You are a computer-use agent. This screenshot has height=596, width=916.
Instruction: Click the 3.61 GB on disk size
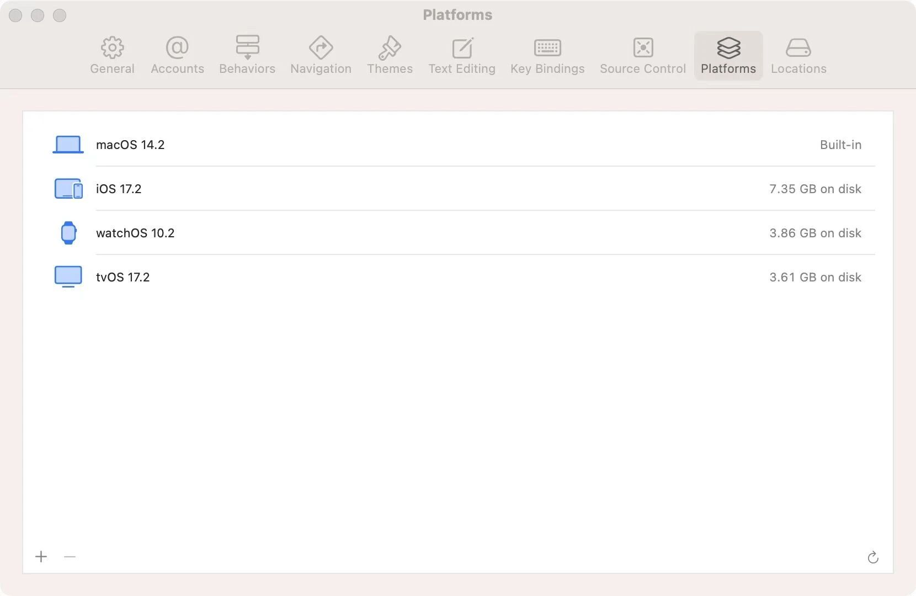coord(816,277)
